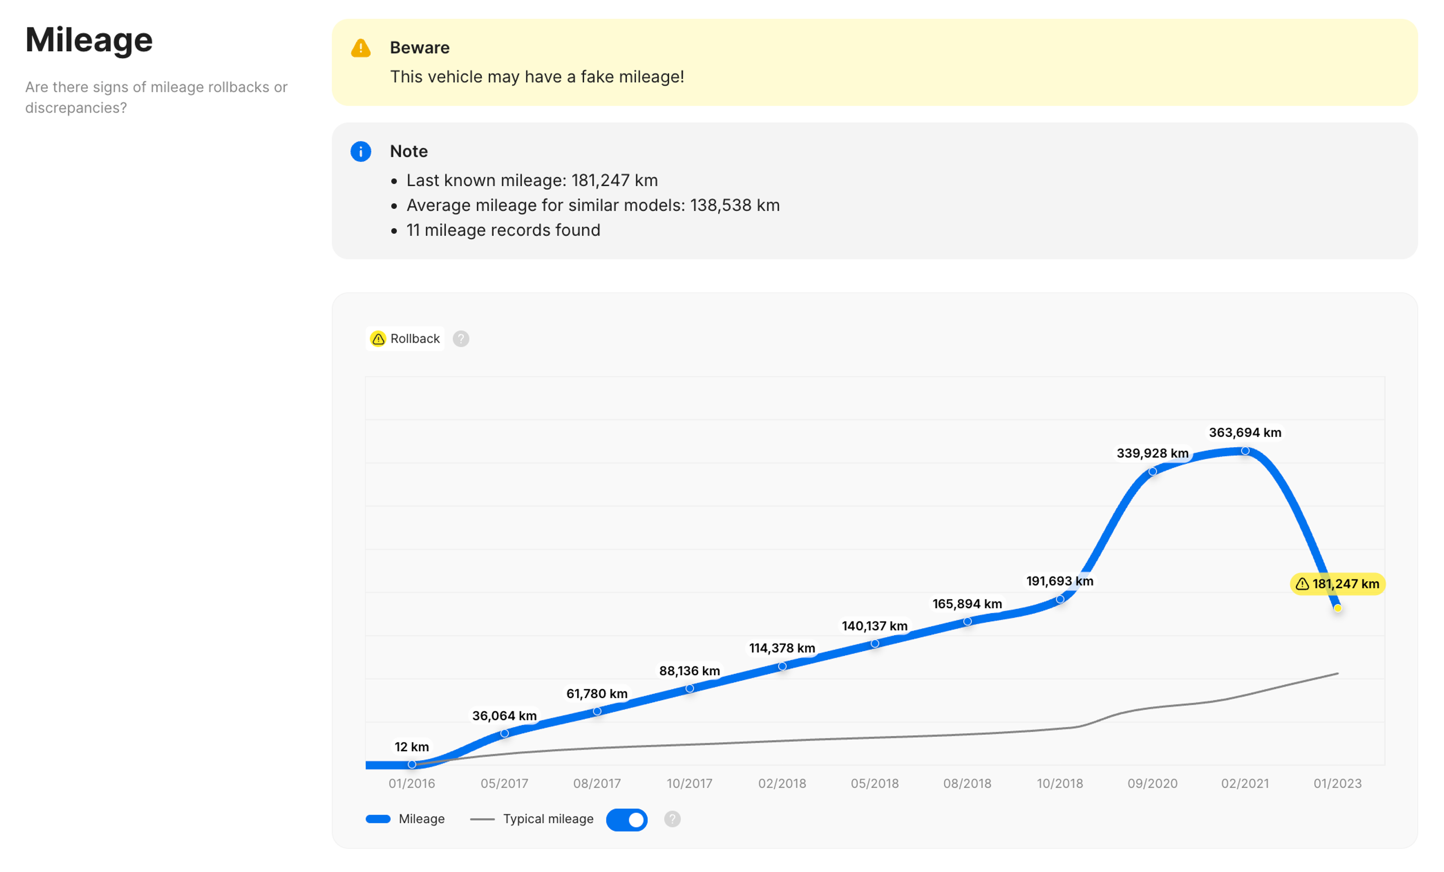Click the yellow warning icon beside Beware
This screenshot has height=872, width=1444.
pos(360,48)
